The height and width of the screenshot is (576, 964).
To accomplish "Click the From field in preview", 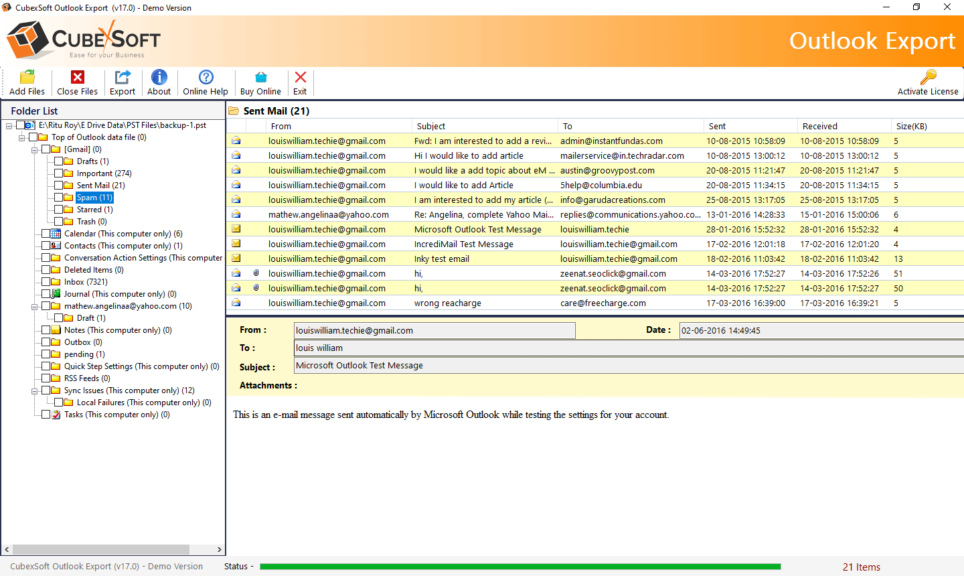I will [x=434, y=330].
